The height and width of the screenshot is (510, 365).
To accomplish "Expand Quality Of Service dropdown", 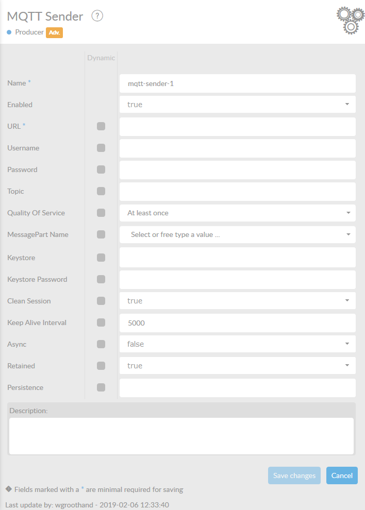I will coord(237,213).
